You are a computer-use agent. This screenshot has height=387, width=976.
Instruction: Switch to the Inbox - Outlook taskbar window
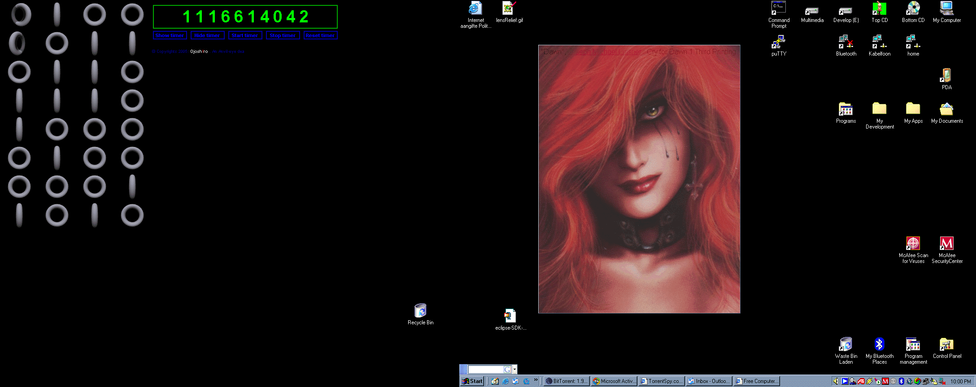point(709,381)
